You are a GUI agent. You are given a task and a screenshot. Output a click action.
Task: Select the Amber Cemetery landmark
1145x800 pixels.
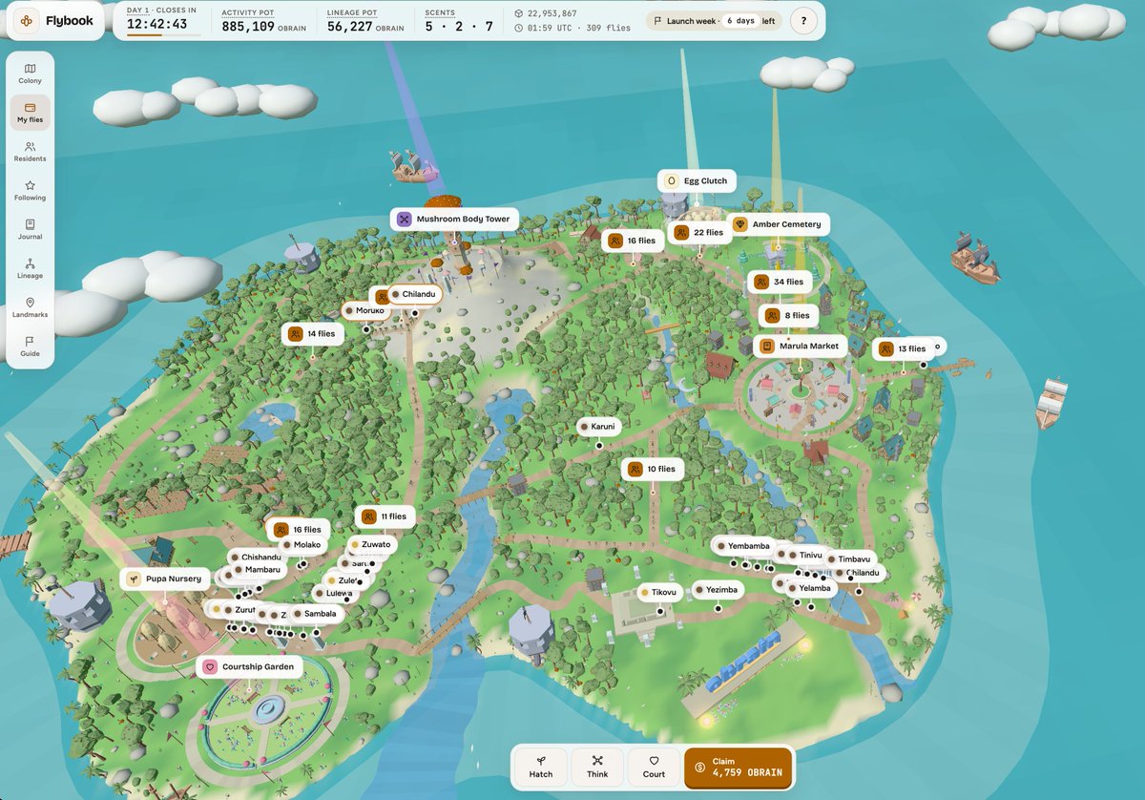tap(778, 224)
